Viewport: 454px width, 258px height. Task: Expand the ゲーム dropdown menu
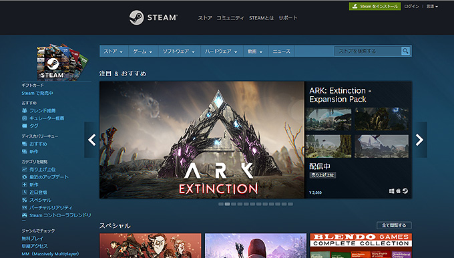click(143, 51)
